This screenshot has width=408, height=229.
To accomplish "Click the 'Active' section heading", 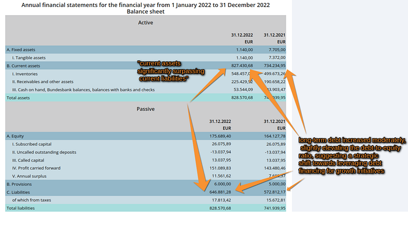I will pyautogui.click(x=146, y=23).
